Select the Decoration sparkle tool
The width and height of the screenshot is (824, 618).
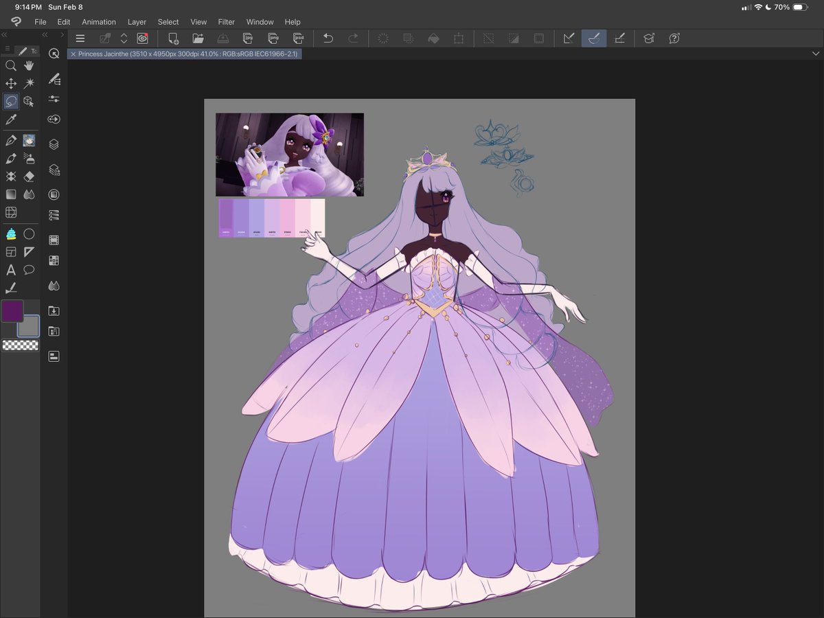coord(11,177)
